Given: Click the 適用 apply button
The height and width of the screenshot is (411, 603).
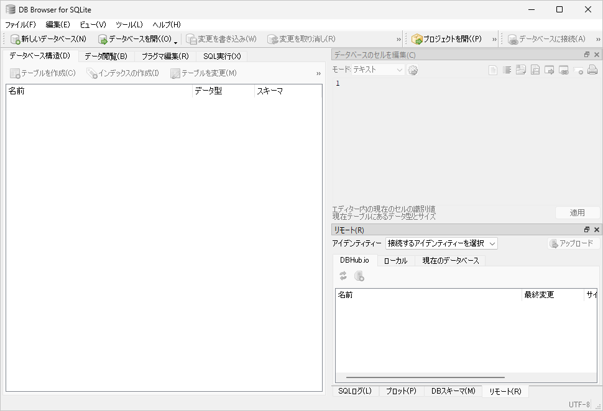Looking at the screenshot, I should 577,213.
